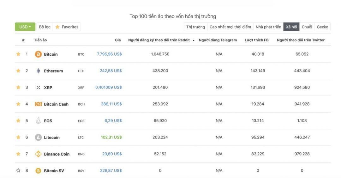The image size is (341, 178).
Task: Click the Ethereum diamond logo icon
Action: [38, 71]
